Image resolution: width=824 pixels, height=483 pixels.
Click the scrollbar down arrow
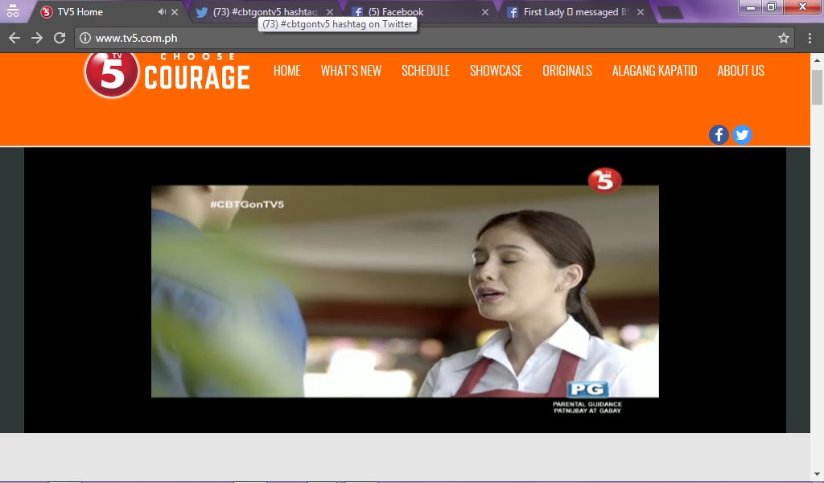tap(817, 474)
